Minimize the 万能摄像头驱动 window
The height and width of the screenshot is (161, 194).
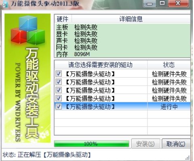point(150,4)
